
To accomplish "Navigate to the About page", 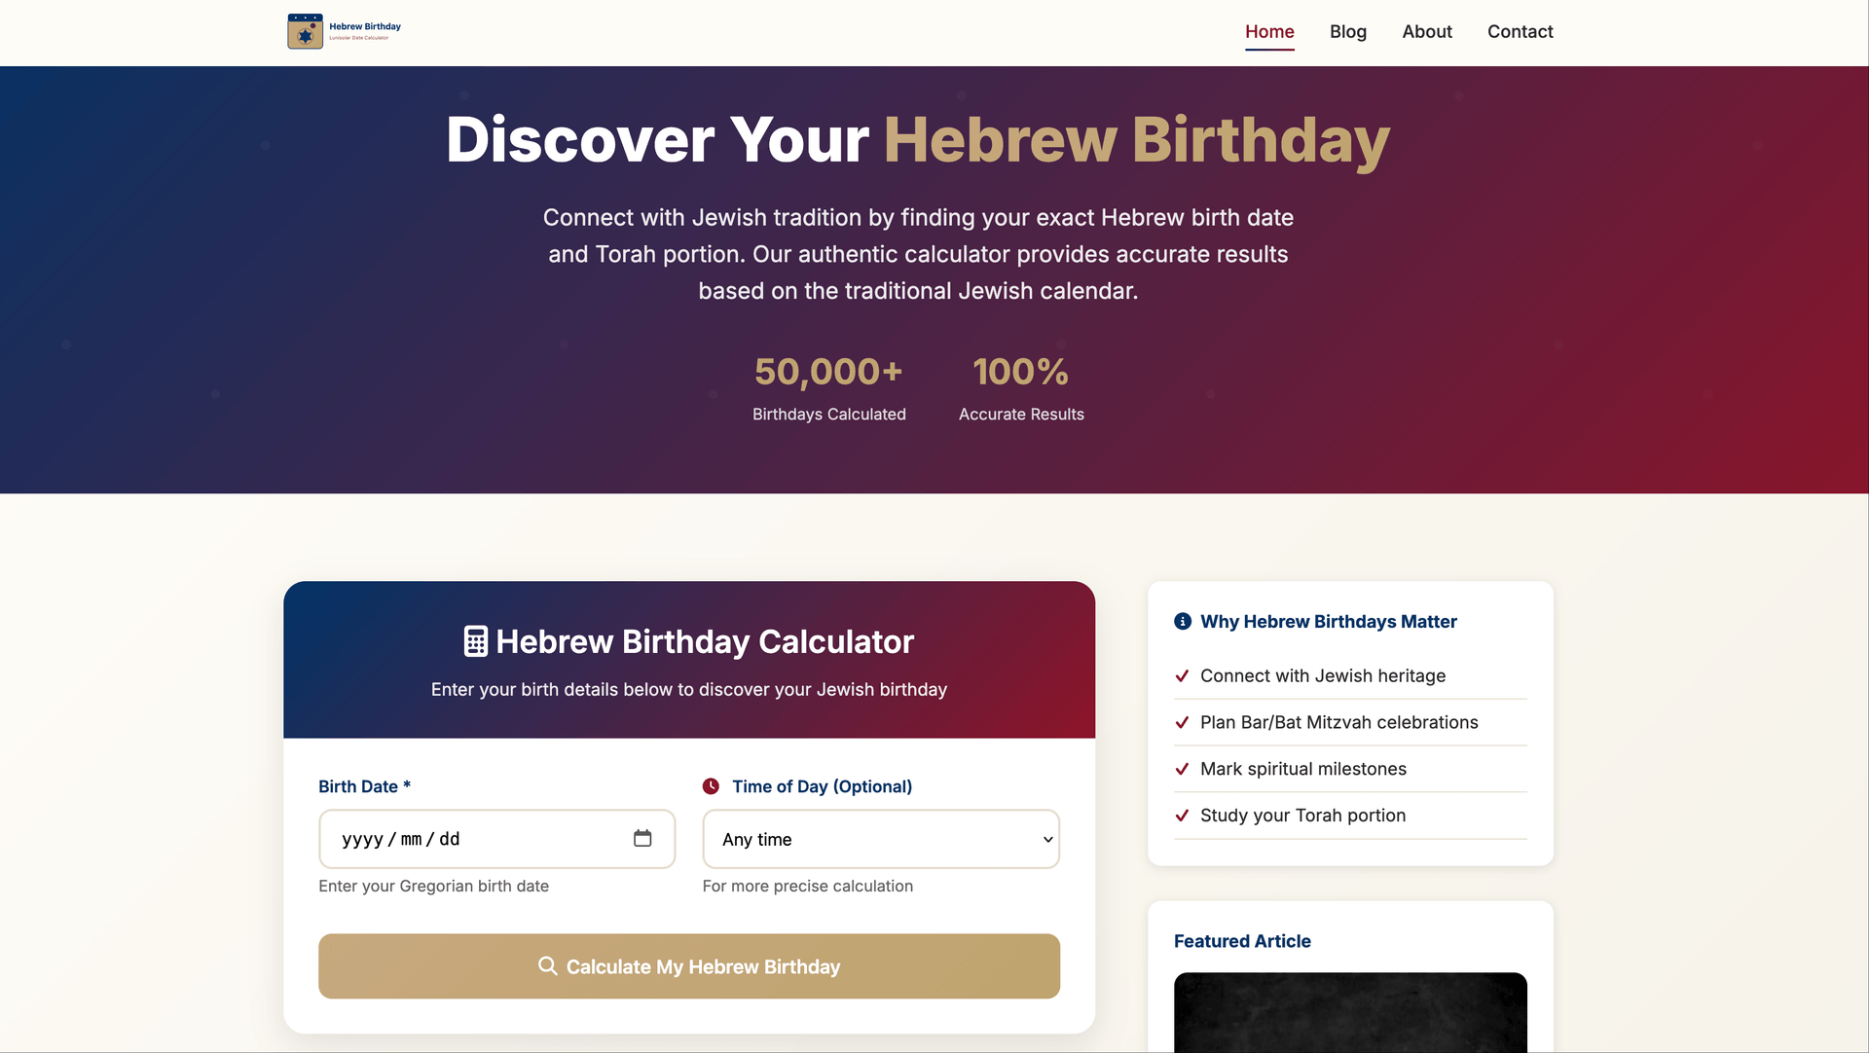I will coord(1426,31).
